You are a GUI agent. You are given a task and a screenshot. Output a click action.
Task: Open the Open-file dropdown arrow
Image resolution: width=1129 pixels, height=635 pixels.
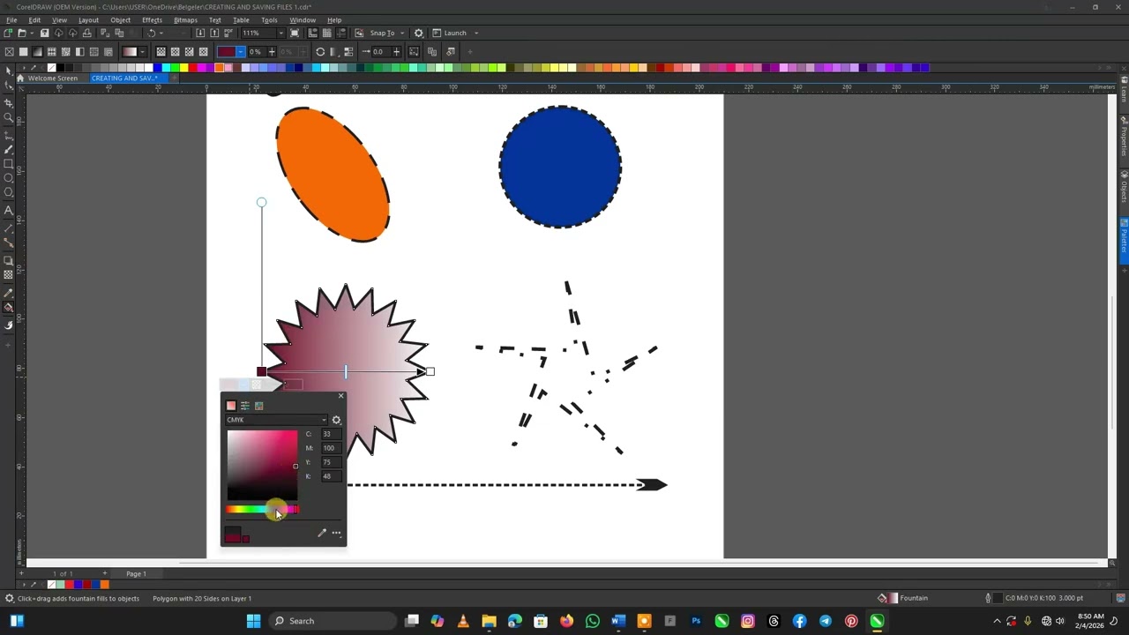click(33, 34)
